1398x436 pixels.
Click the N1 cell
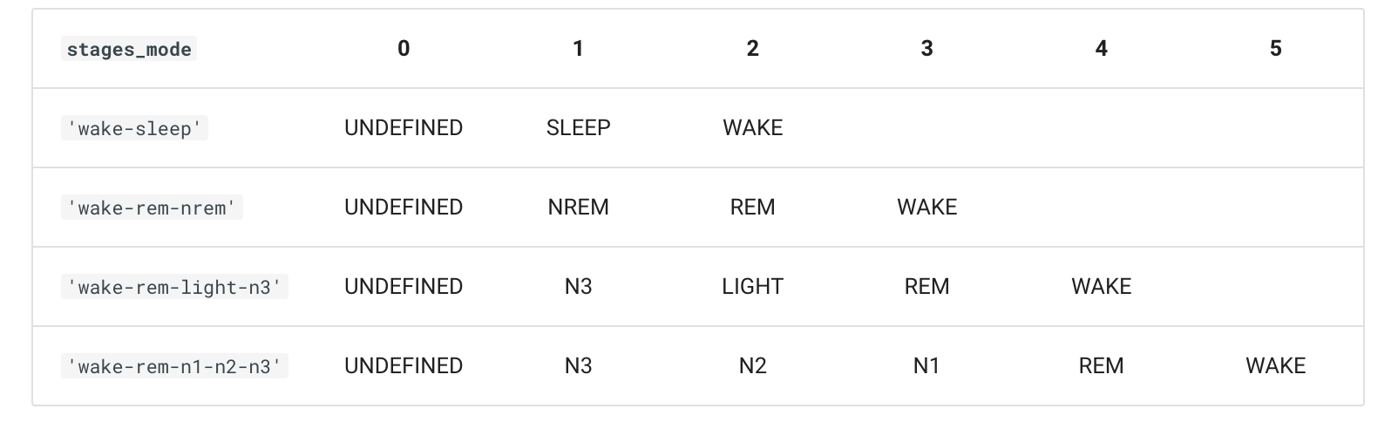point(926,366)
